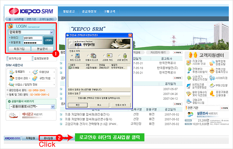Click the 회원가입 button
This screenshot has height=149, width=233.
click(x=19, y=49)
